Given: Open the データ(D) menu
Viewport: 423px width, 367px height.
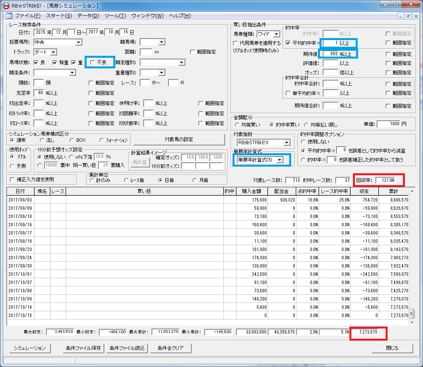Looking at the screenshot, I should pos(88,16).
